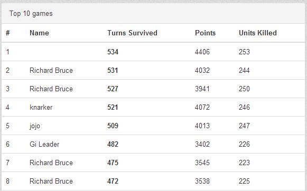The height and width of the screenshot is (191, 307).
Task: Select the 247 units killed cell
Action: 244,126
